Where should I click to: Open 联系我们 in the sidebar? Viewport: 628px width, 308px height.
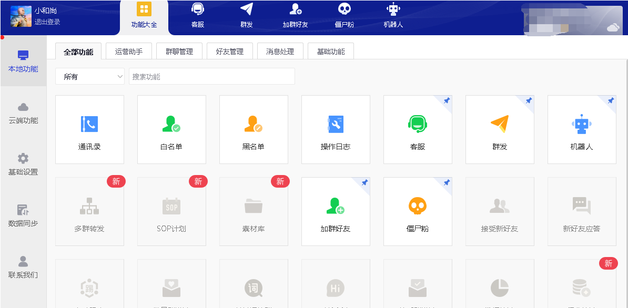(x=23, y=265)
